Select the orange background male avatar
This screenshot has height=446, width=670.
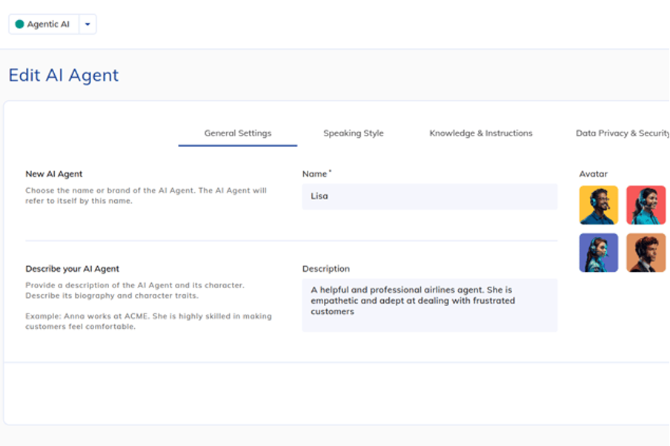pos(646,253)
